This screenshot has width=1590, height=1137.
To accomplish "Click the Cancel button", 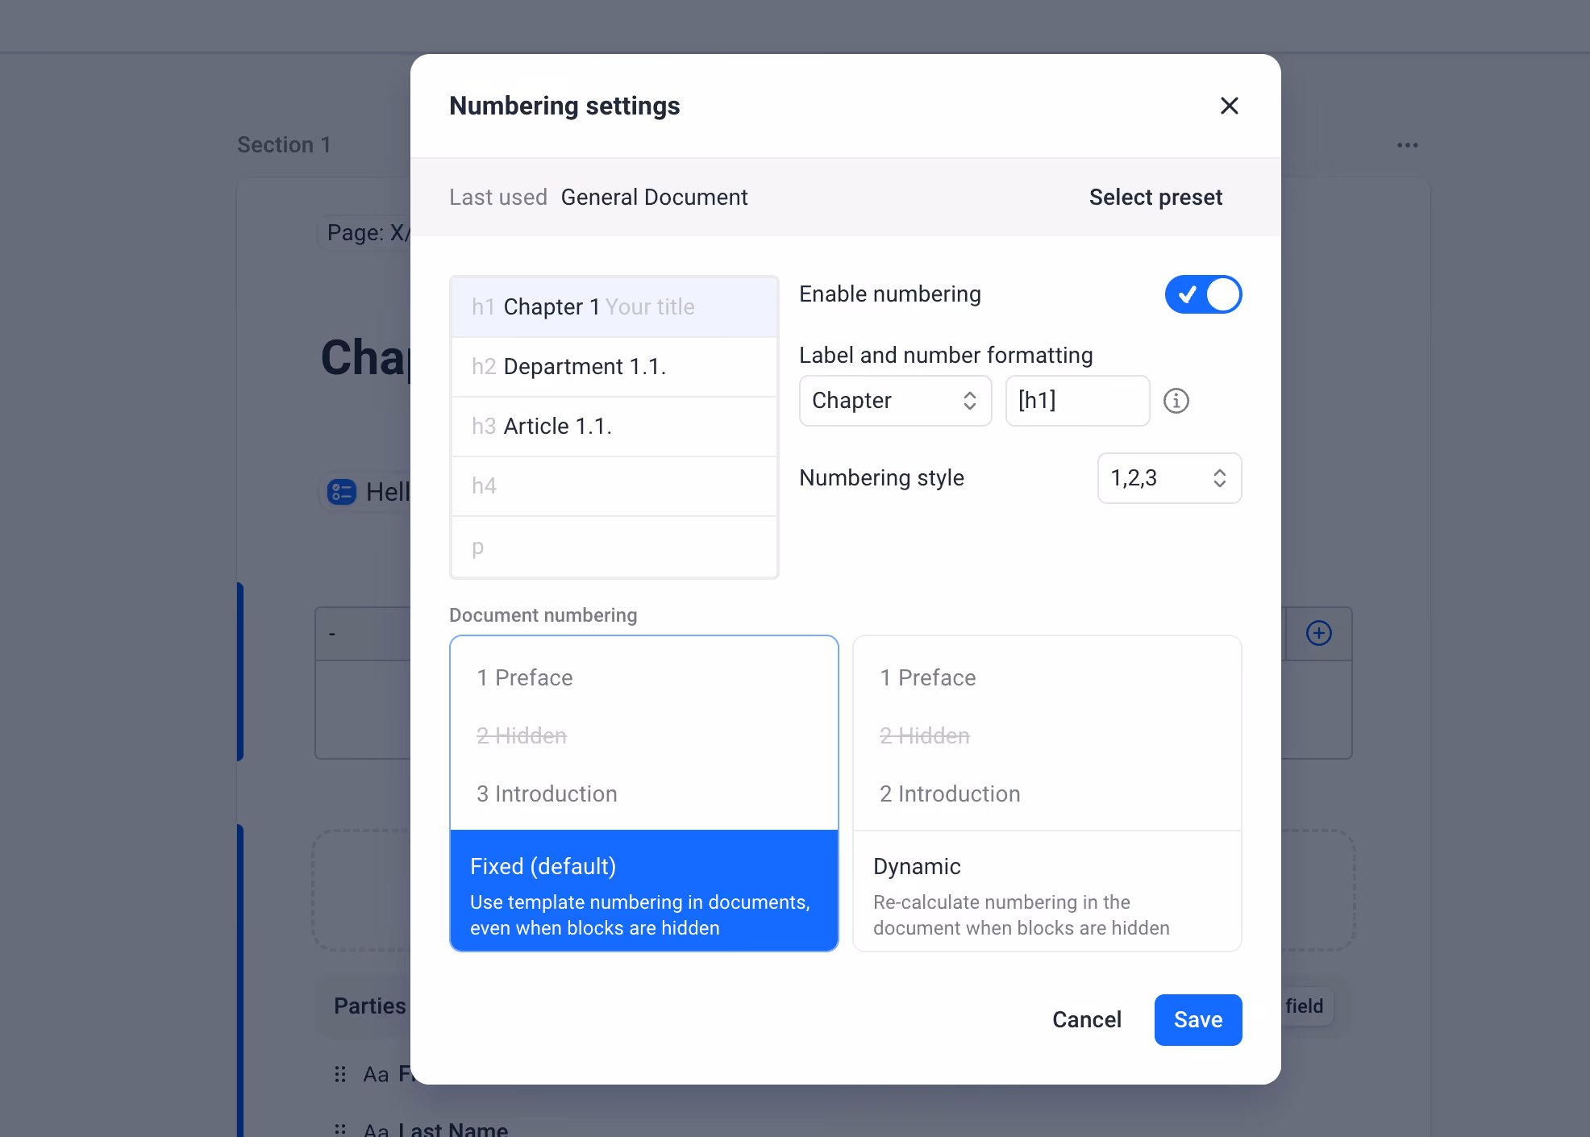I will coord(1086,1020).
